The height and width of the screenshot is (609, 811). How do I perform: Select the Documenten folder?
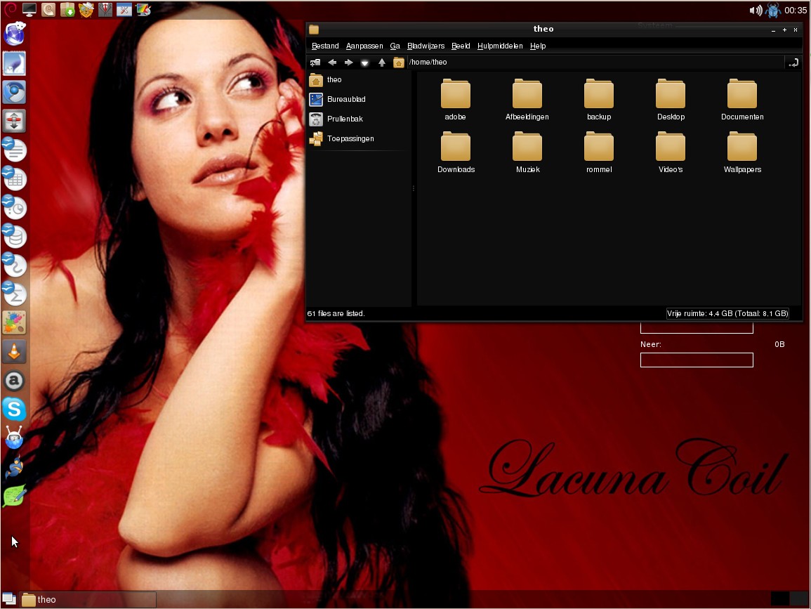(742, 100)
